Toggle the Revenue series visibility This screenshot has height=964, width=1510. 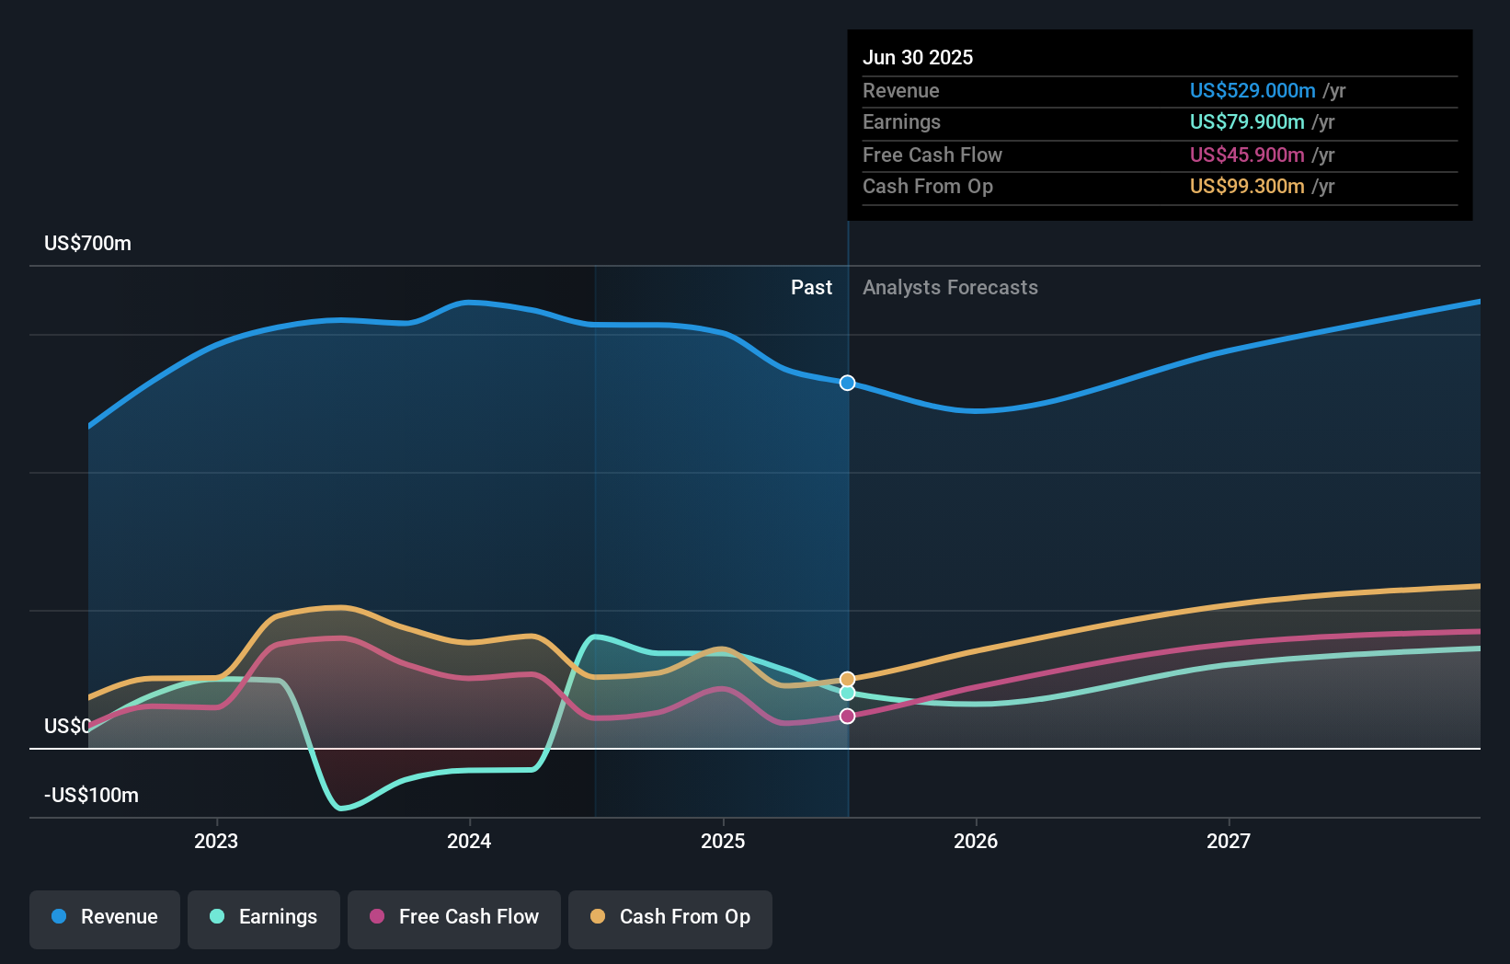104,917
